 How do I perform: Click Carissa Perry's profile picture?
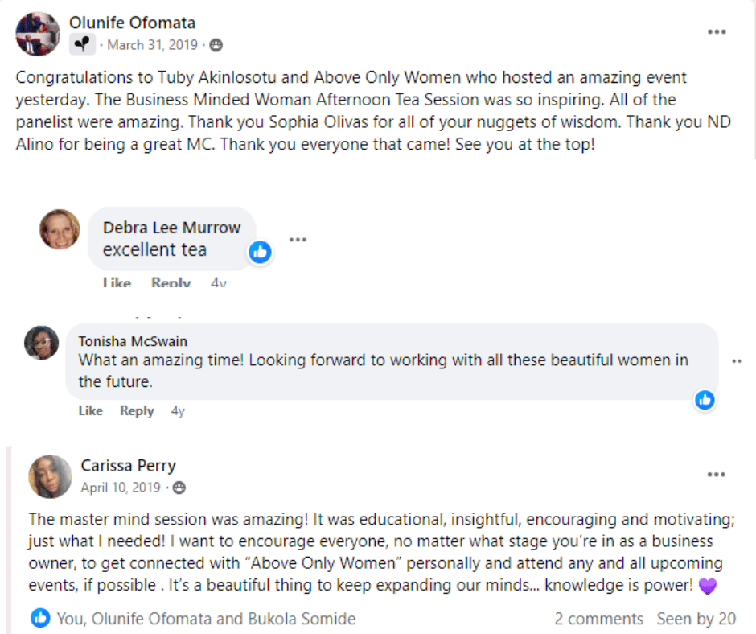(50, 476)
